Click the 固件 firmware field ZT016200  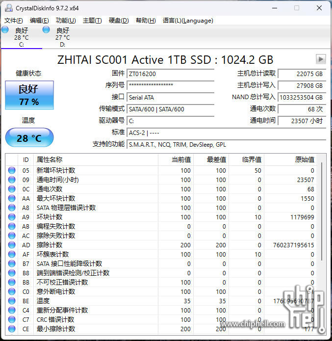click(170, 74)
